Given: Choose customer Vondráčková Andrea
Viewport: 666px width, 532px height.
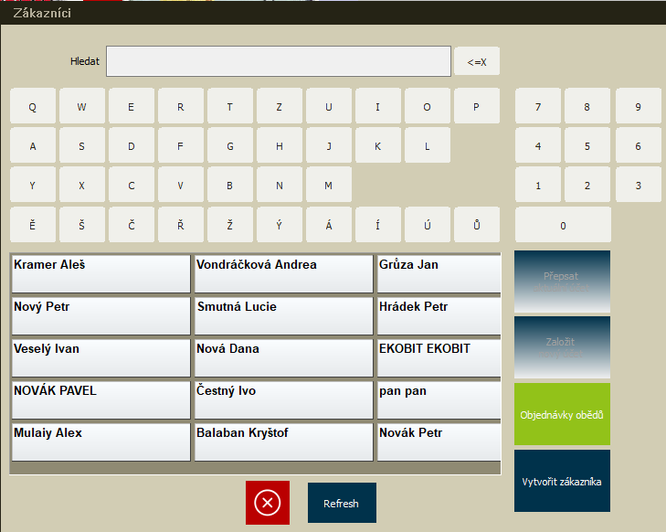Looking at the screenshot, I should tap(283, 273).
